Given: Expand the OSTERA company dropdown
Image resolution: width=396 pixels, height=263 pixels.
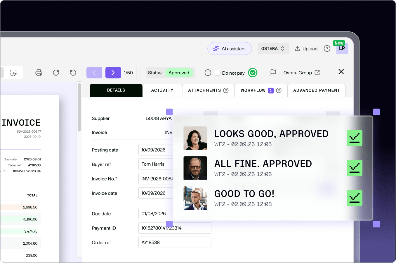Looking at the screenshot, I should click(x=273, y=49).
